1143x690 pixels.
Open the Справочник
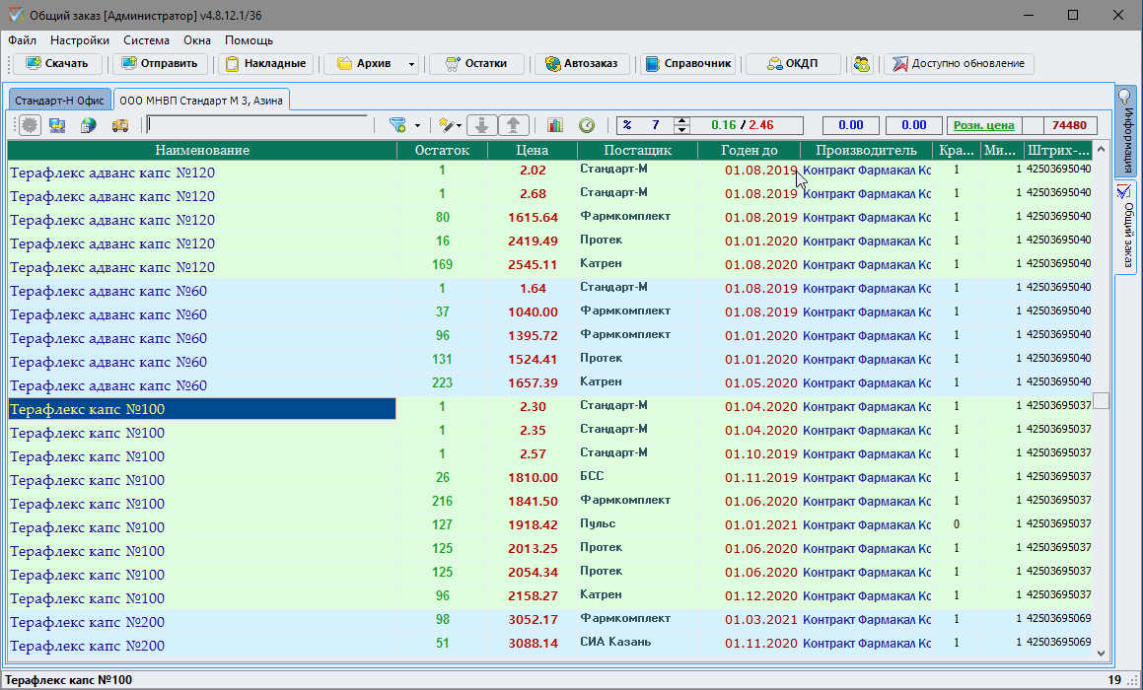click(x=688, y=63)
